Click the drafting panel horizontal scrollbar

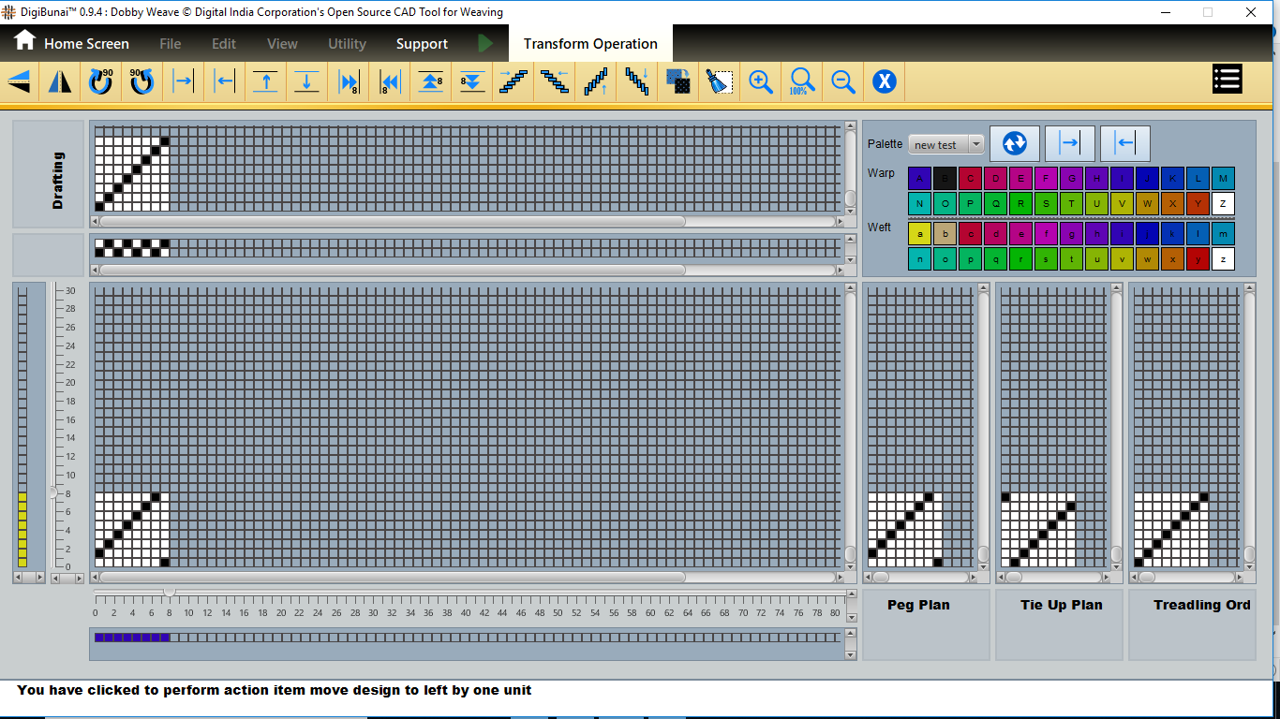coord(392,222)
